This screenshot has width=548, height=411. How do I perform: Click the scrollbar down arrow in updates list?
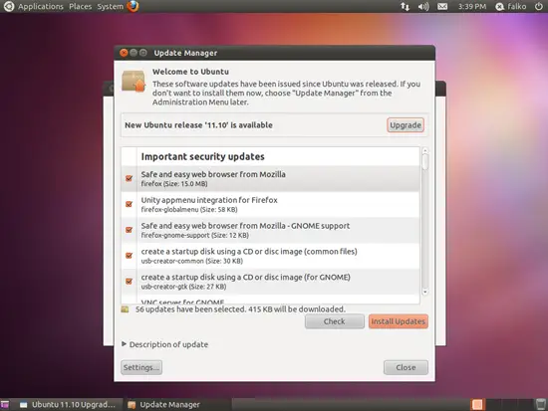pyautogui.click(x=425, y=292)
